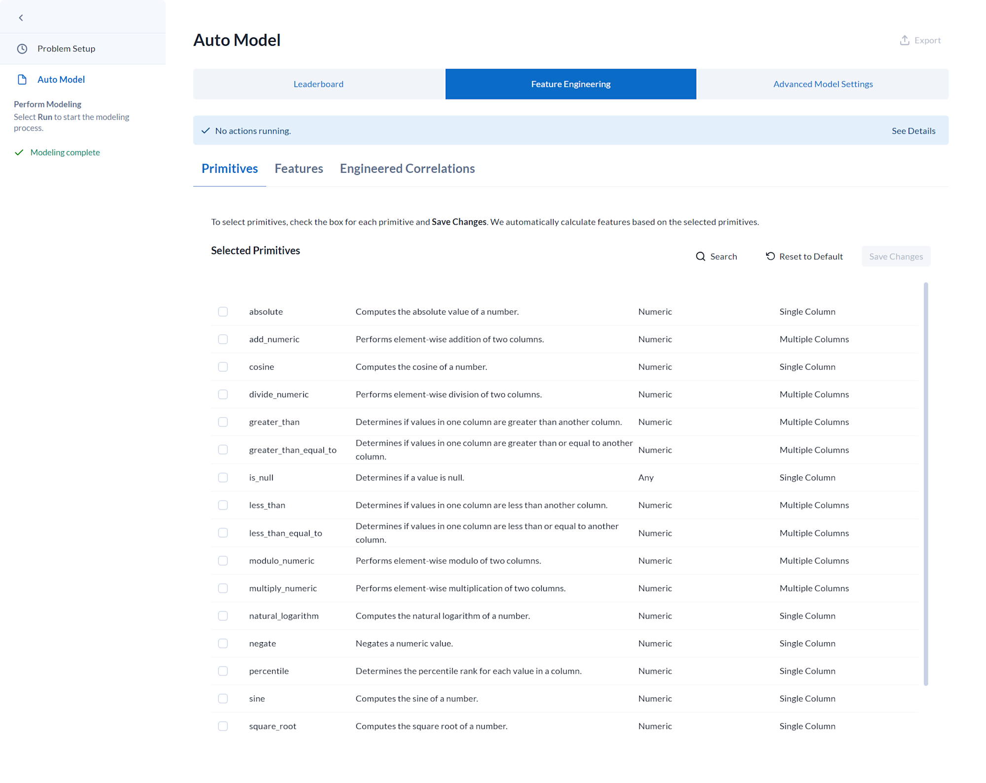
Task: Click the 'Any' type cell in is_null row
Action: click(646, 478)
